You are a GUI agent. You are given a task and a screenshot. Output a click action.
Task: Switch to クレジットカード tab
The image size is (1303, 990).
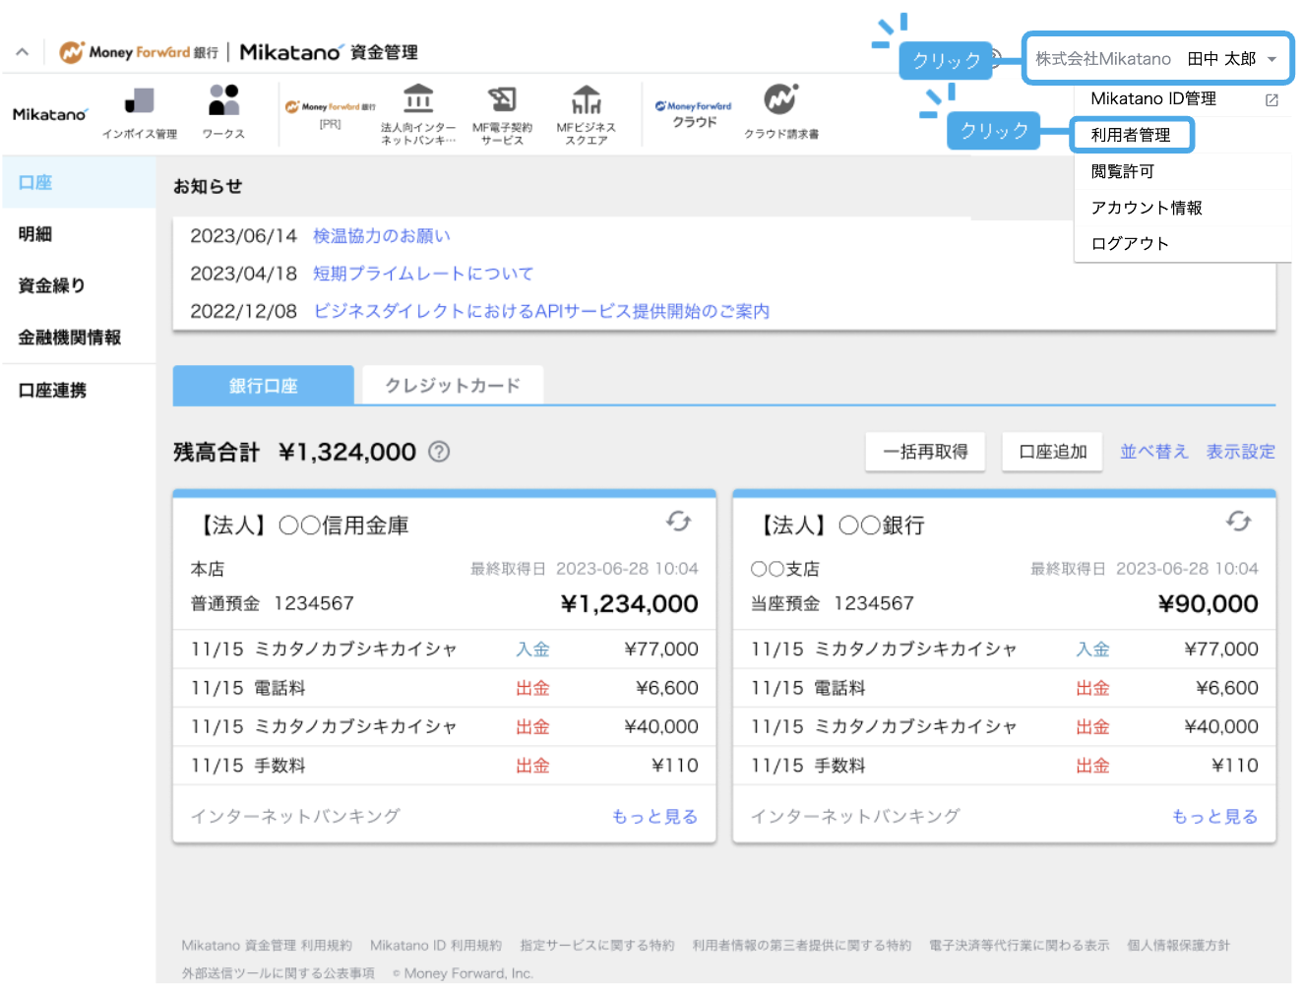tap(453, 385)
